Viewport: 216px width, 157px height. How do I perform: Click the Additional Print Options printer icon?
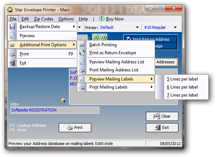point(12,45)
